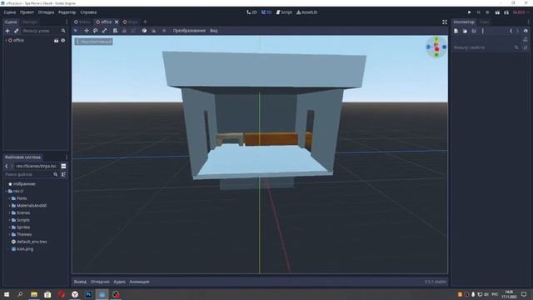This screenshot has width=533, height=300.
Task: Select the rotate mode tool
Action: [96, 31]
